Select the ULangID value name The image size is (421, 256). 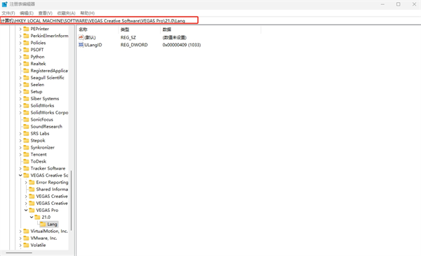93,45
